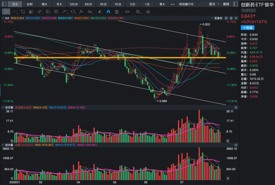Collapse the MA indicator chevron
275x185 pixels.
3,18
